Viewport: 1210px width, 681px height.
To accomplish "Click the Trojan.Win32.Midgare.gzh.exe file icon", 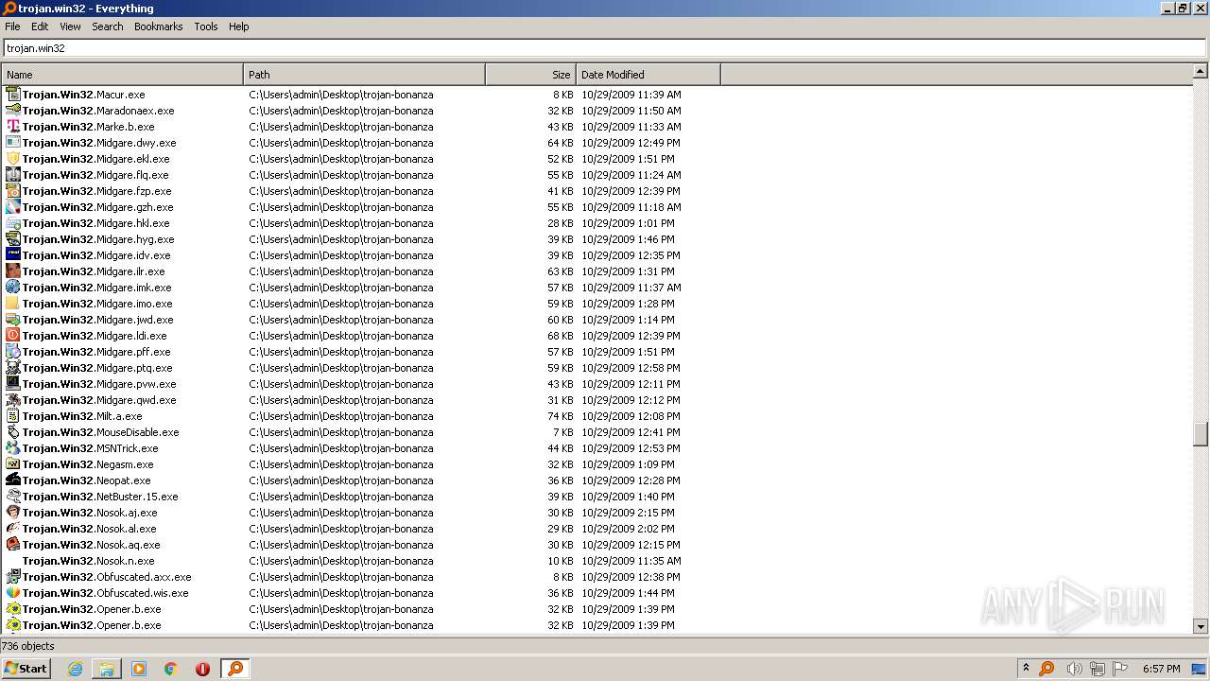I will (x=12, y=207).
